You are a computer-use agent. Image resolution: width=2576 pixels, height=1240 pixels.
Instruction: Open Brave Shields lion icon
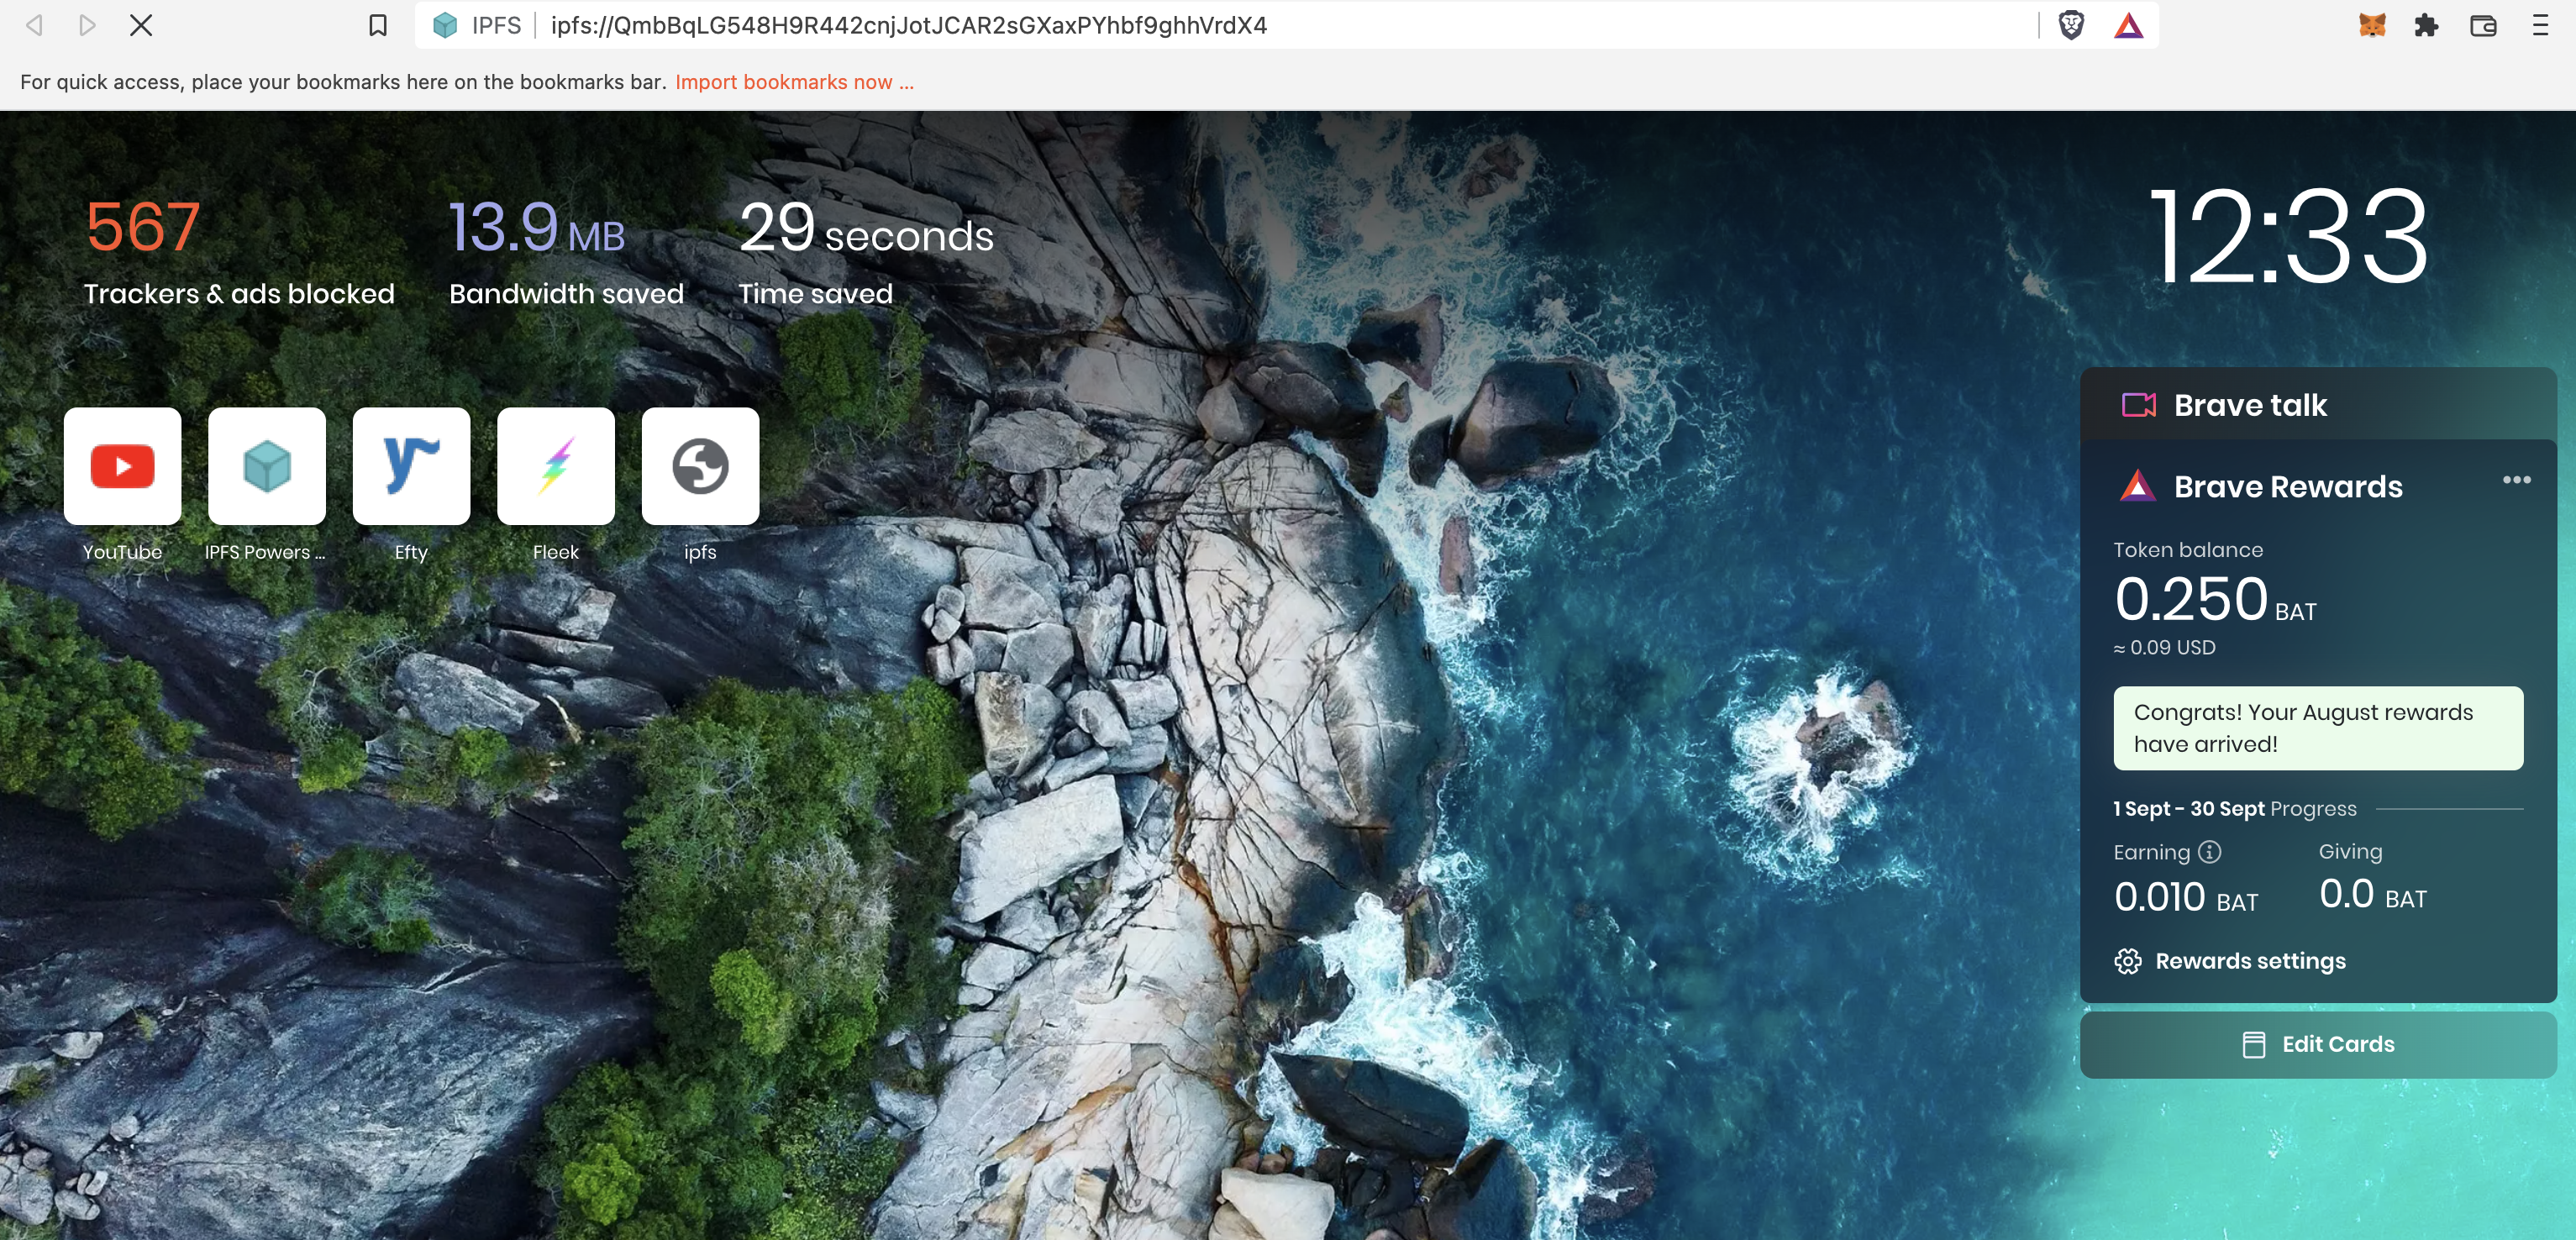[2071, 25]
